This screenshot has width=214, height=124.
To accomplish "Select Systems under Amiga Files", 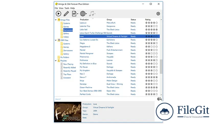I will coord(67,23).
